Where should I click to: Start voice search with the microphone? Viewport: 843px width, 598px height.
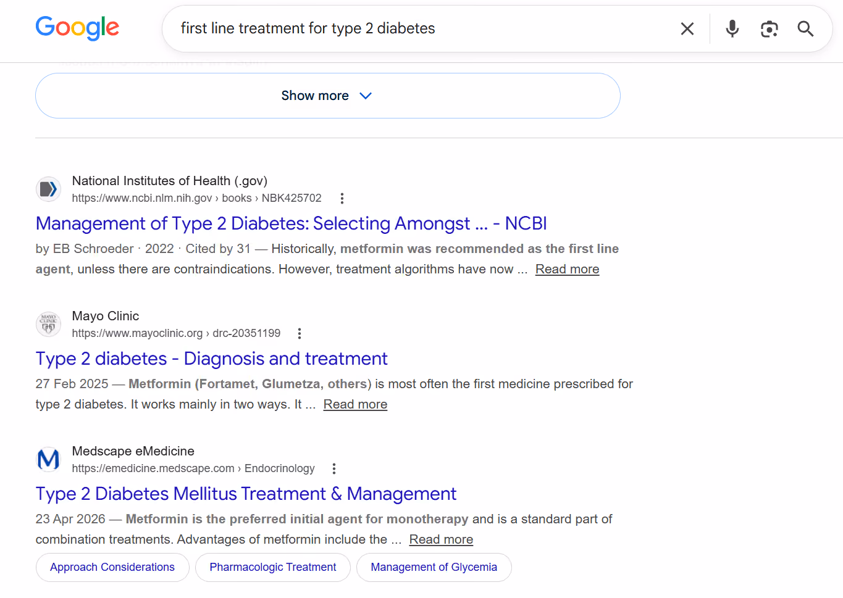732,28
